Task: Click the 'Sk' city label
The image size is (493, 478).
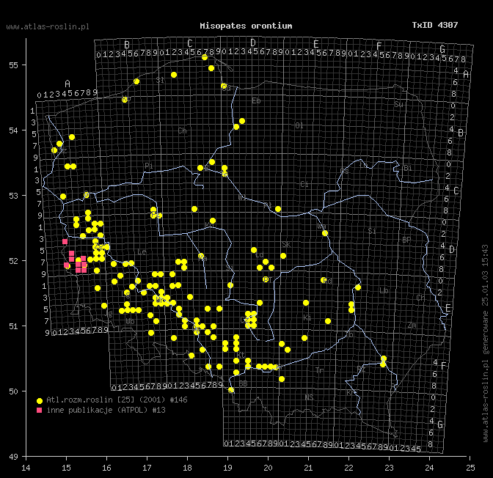Action: pyautogui.click(x=286, y=245)
